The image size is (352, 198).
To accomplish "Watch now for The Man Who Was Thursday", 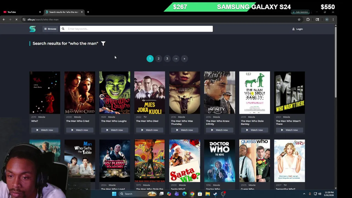I will coord(185,130).
